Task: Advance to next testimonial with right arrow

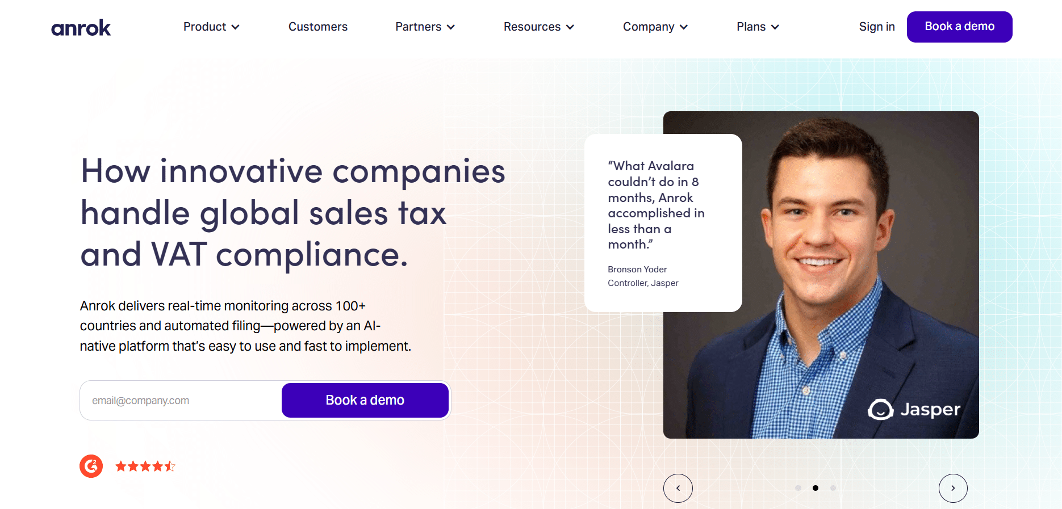Action: [x=953, y=488]
